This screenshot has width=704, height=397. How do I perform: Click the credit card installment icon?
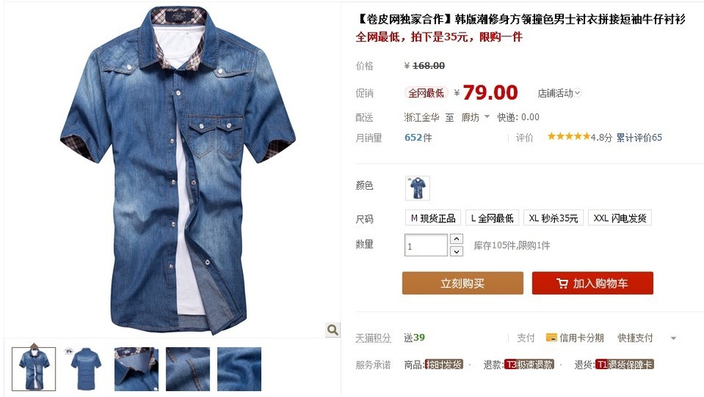[x=551, y=337]
